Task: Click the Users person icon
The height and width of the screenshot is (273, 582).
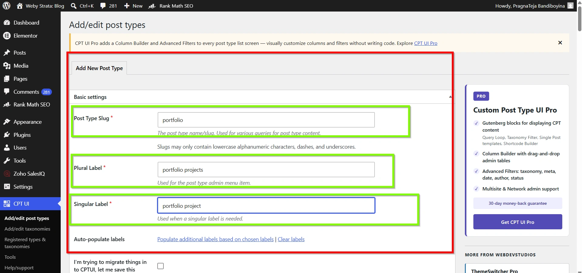Action: pyautogui.click(x=7, y=148)
